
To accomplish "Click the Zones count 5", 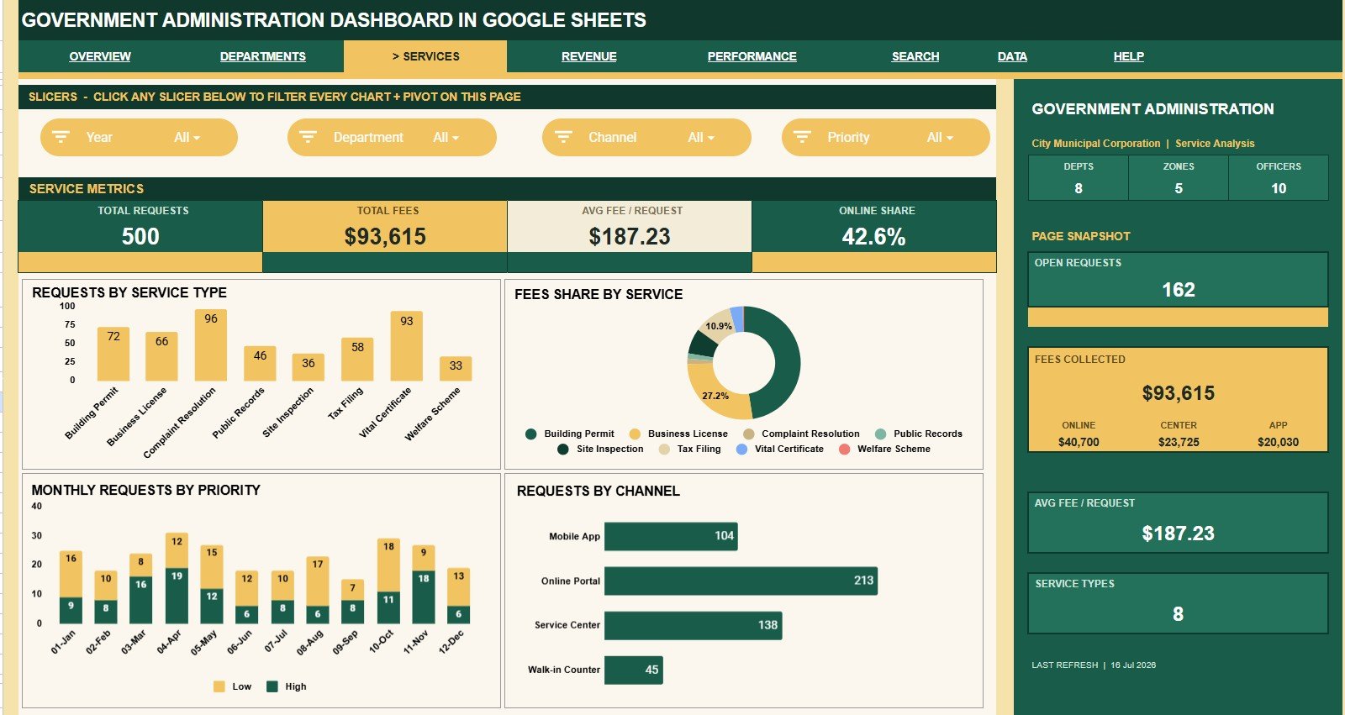I will 1179,188.
